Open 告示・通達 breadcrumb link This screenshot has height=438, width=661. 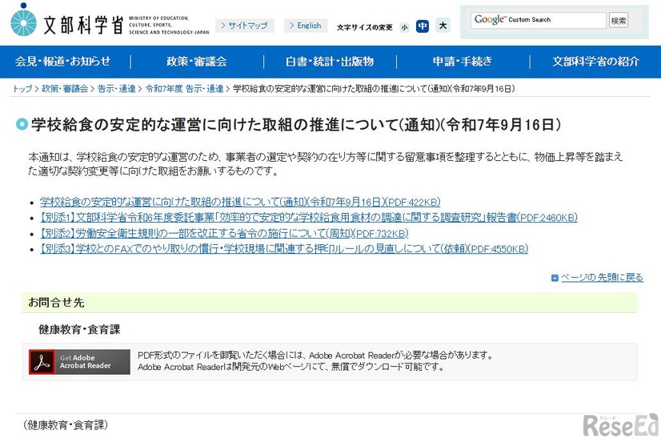[117, 89]
